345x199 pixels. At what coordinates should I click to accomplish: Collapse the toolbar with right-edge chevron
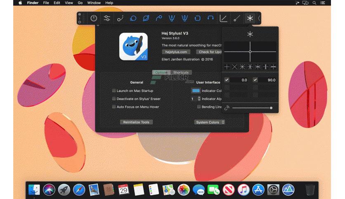[x=259, y=18]
